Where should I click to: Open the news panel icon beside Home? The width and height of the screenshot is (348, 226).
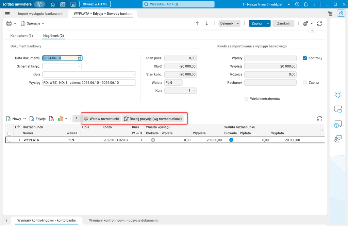pos(63,4)
